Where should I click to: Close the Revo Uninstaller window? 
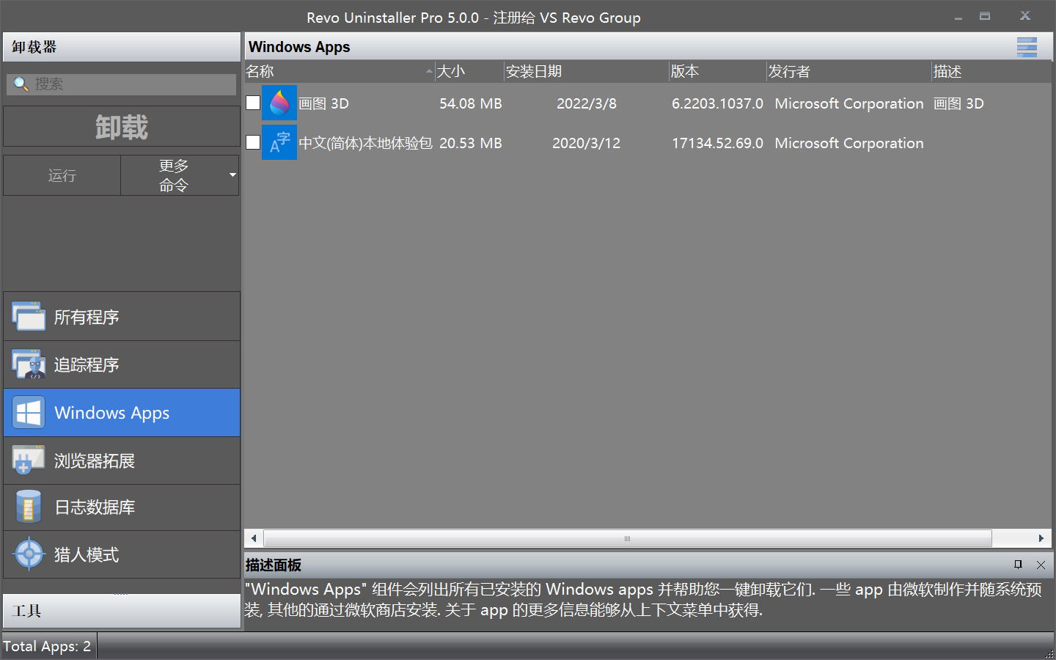tap(1025, 15)
